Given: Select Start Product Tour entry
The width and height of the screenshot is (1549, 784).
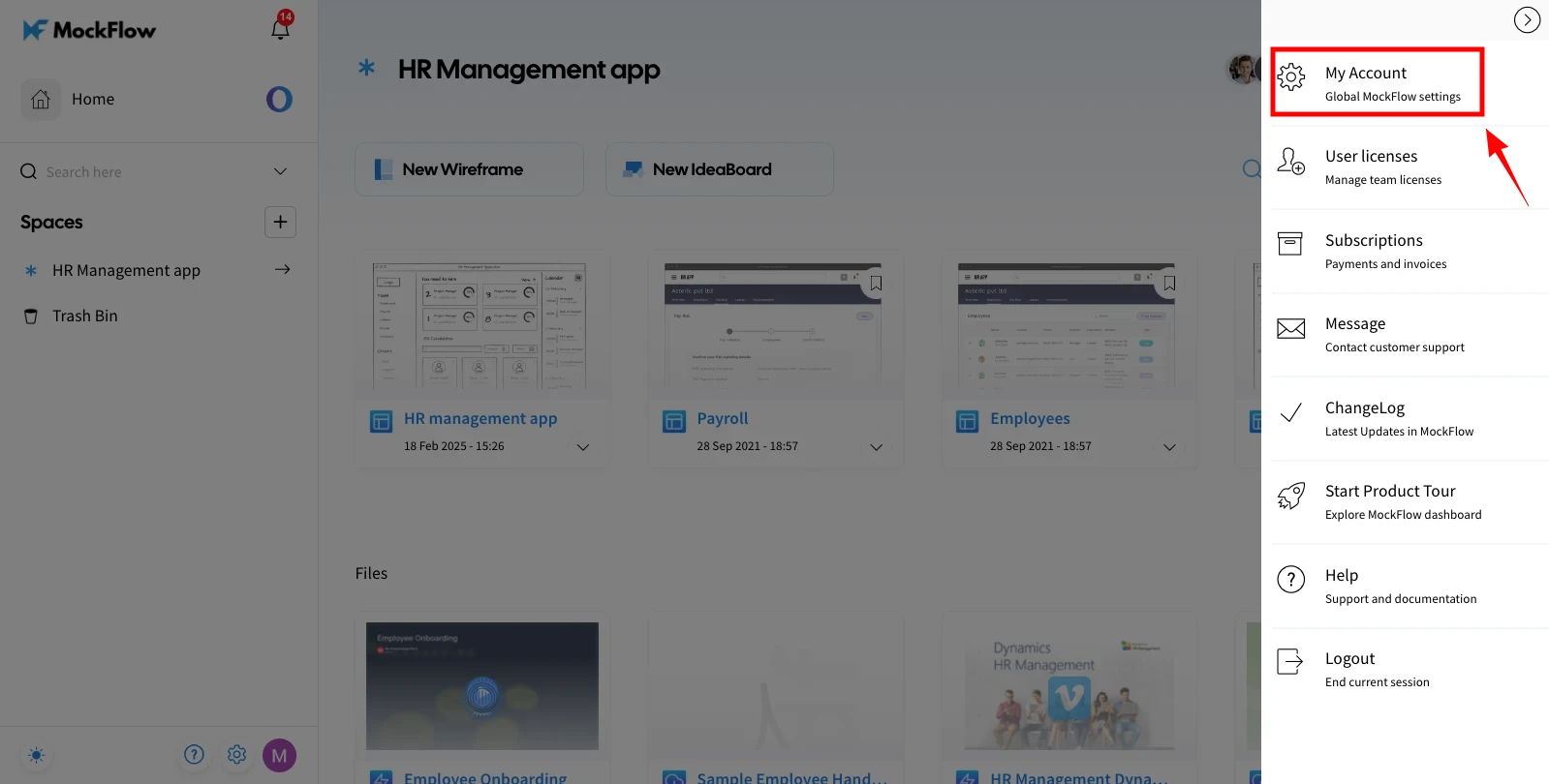Looking at the screenshot, I should click(1410, 501).
